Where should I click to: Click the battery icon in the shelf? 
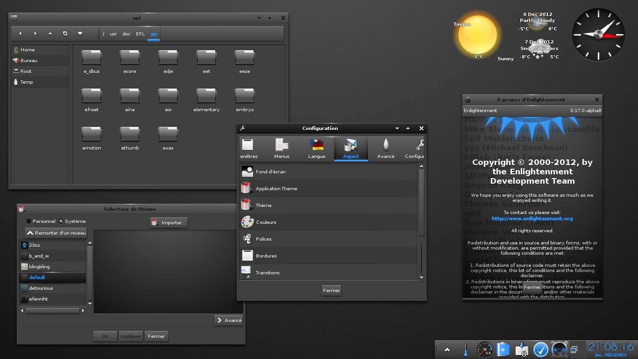[x=503, y=349]
